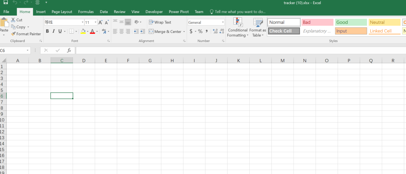Decrease the font size with small A

click(x=107, y=22)
